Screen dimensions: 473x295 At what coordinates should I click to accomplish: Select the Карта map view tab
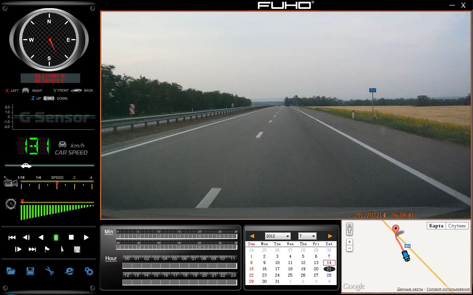tap(436, 226)
